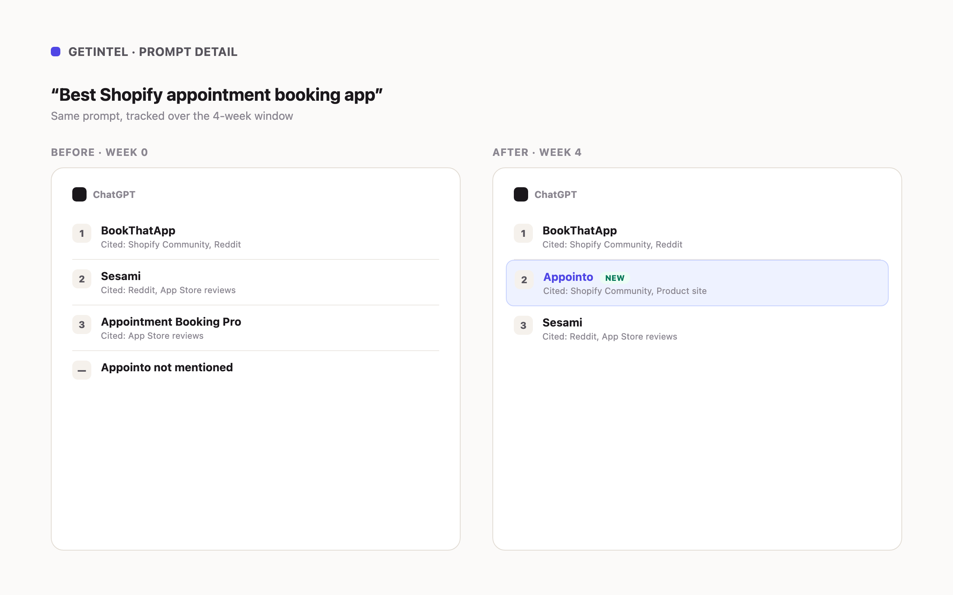Screen dimensions: 953x595
Task: Click 'Cited: Shopify Community, Product site' under Appointo
Action: (625, 291)
